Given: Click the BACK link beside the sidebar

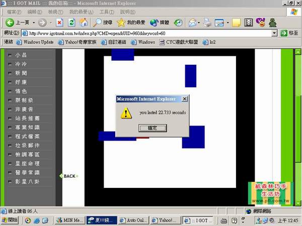Looking at the screenshot, I should click(69, 176).
